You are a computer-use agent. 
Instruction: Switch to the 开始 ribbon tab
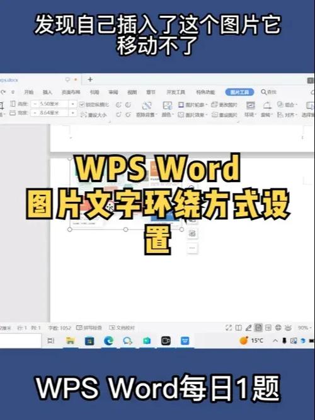coord(28,92)
